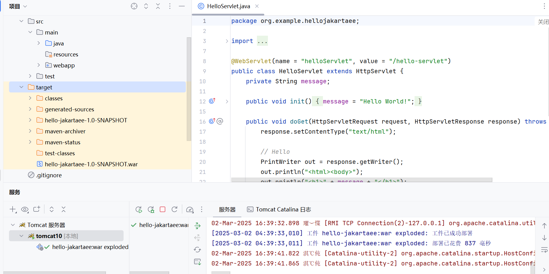The width and height of the screenshot is (549, 274).
Task: Open project panel options menu
Action: point(170,6)
